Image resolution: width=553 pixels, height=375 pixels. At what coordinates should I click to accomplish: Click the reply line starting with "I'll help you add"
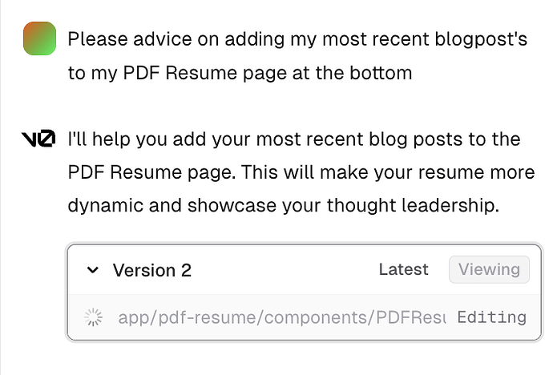[294, 139]
